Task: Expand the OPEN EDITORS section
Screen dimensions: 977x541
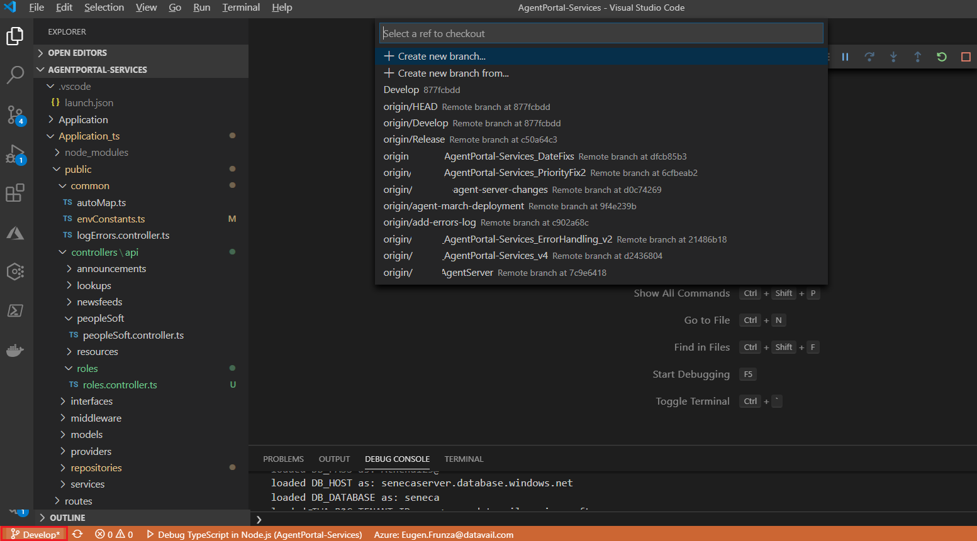Action: point(141,53)
